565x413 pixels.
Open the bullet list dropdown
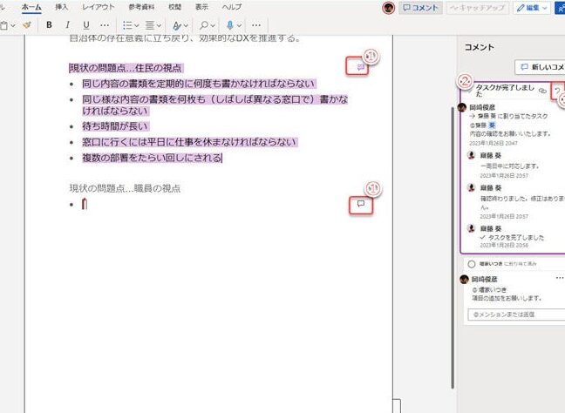[133, 24]
